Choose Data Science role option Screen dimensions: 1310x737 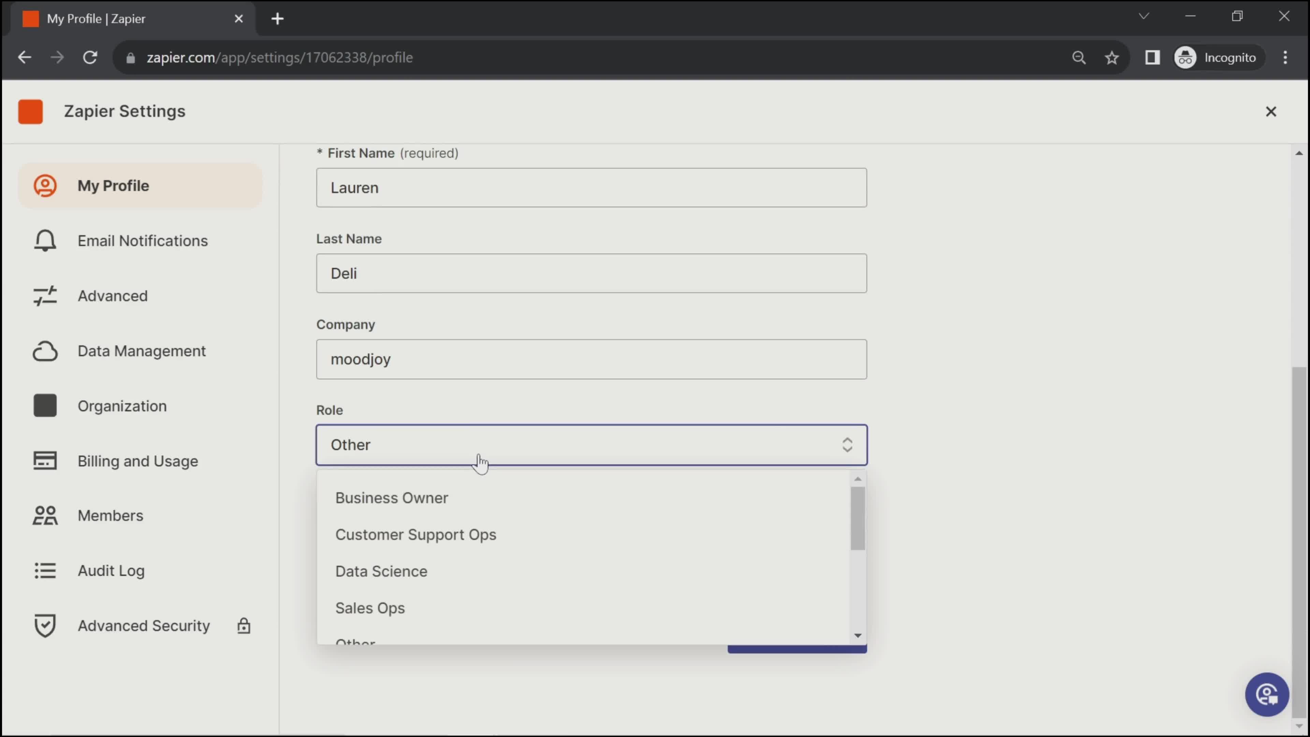(583, 571)
